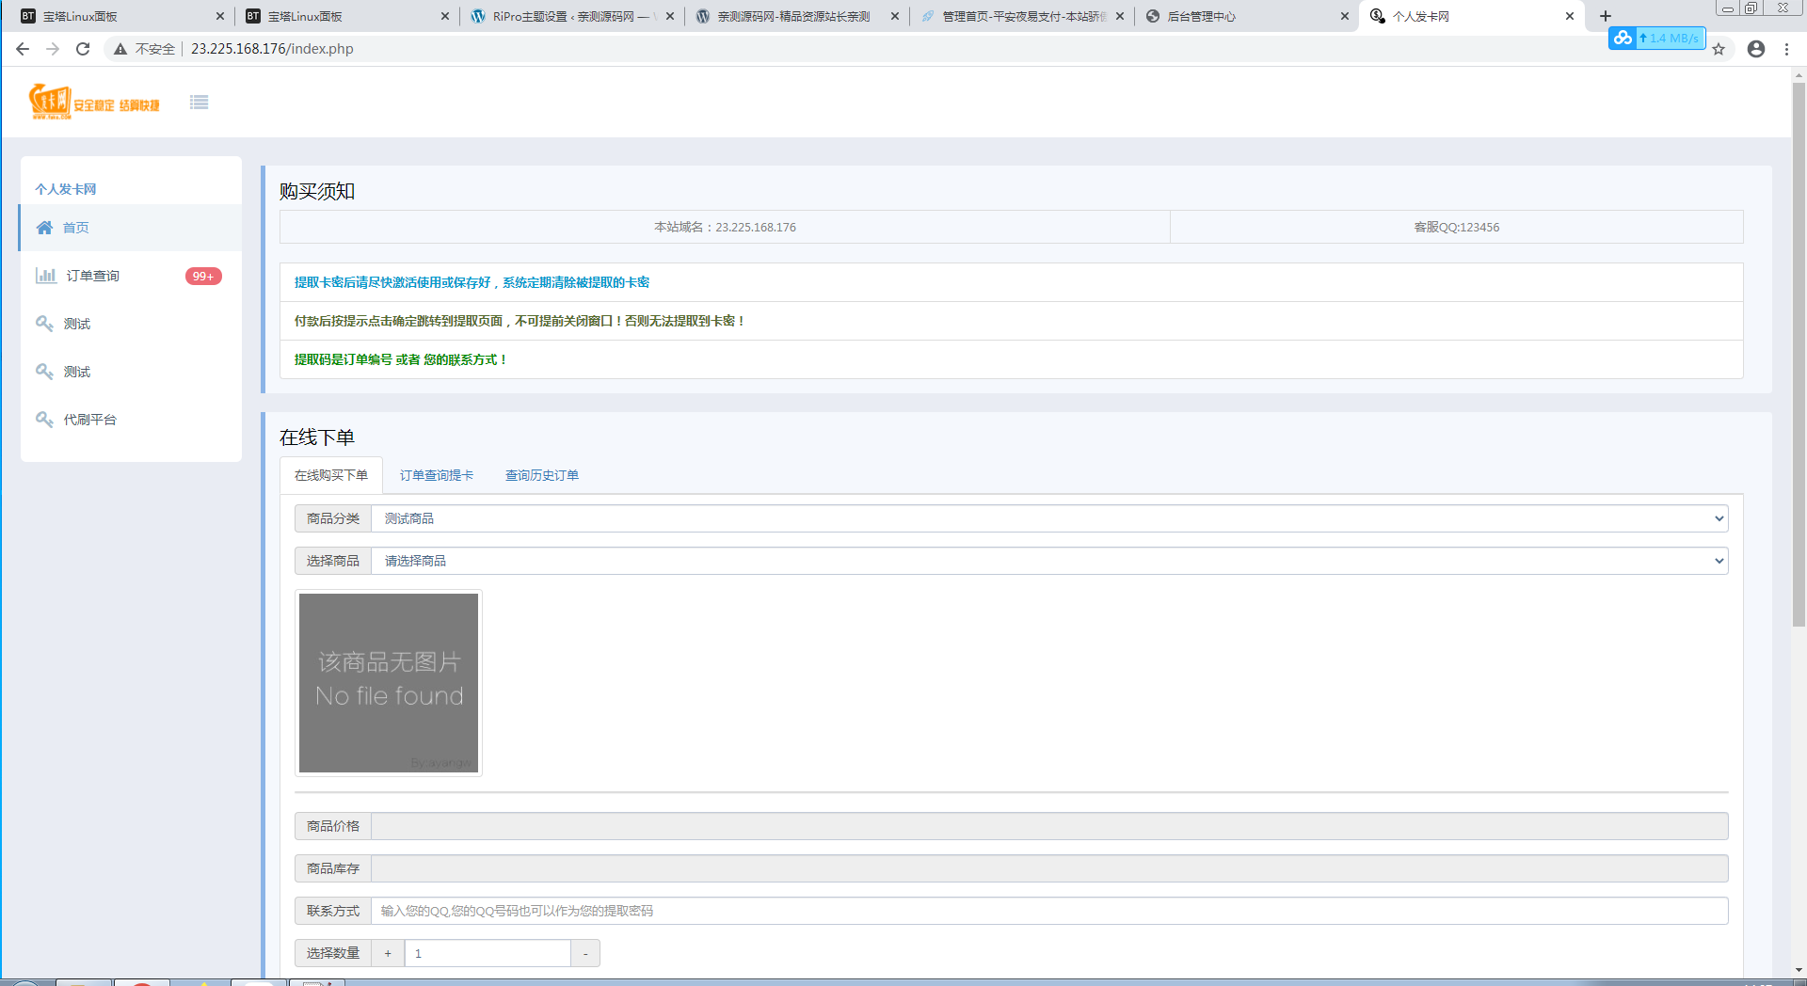This screenshot has height=986, width=1807.
Task: Open 代刷平台 in the sidebar
Action: [131, 420]
